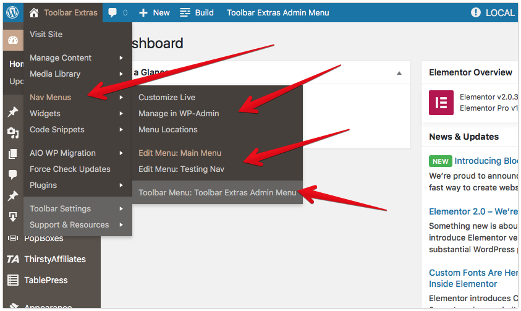Screen dimensions: 521x311
Task: Click the New toolbar label
Action: [161, 12]
